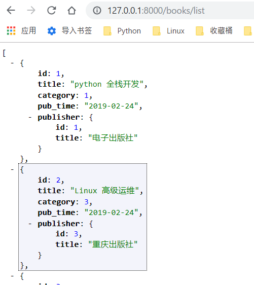Collapse the second book object with id 2
Screen dimensions: 254x285
[x=12, y=169]
